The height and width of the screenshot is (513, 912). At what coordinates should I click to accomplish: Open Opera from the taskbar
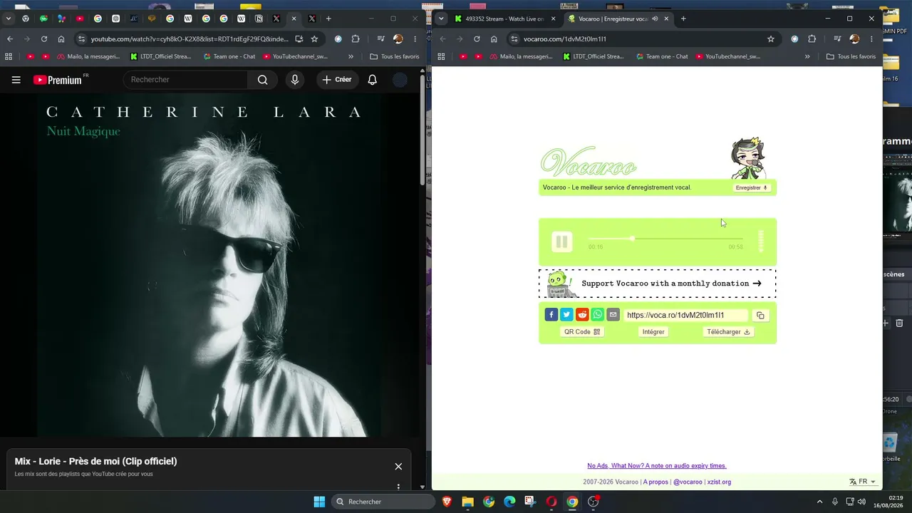tap(551, 502)
